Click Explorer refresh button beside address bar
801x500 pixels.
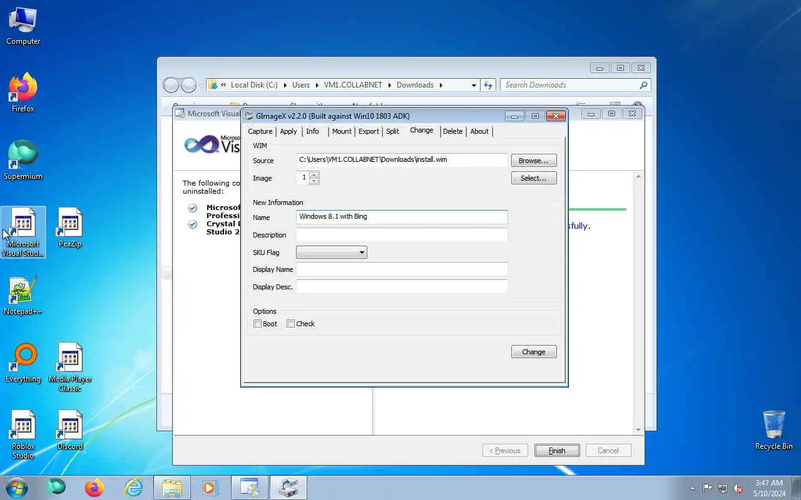488,85
